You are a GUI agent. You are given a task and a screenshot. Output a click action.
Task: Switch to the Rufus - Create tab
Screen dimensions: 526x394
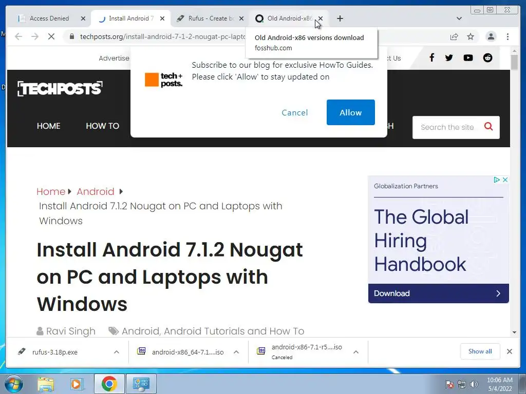[x=211, y=18]
